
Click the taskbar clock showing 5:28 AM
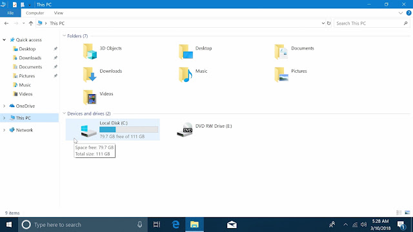(380, 225)
